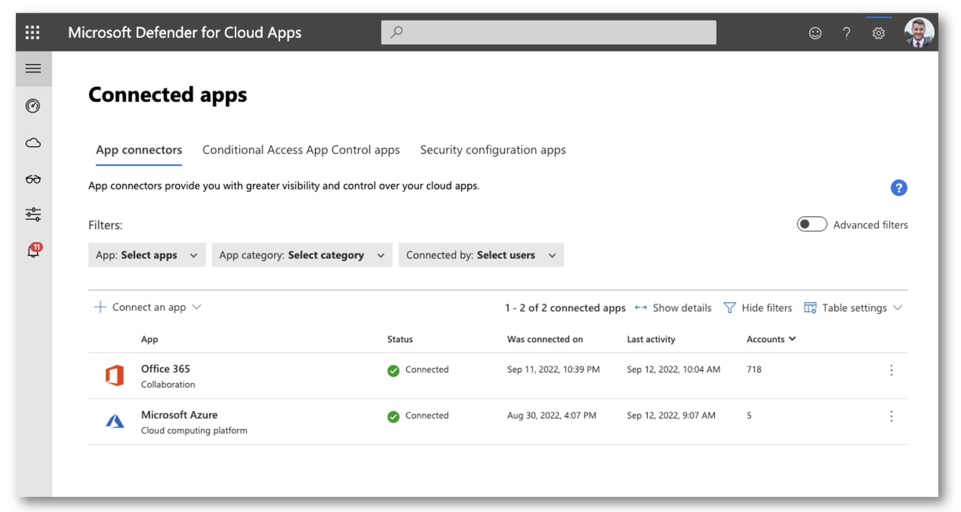Open the Office 365 app name link
This screenshot has height=512, width=961.
(x=165, y=369)
